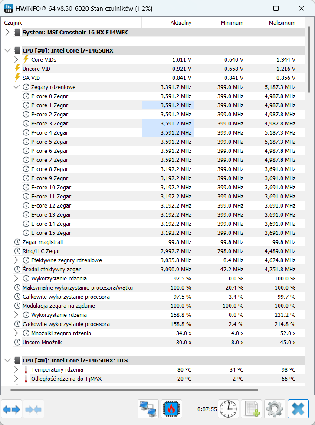Maximize the HWiNFO sensor window
This screenshot has width=315, height=425.
click(276, 8)
